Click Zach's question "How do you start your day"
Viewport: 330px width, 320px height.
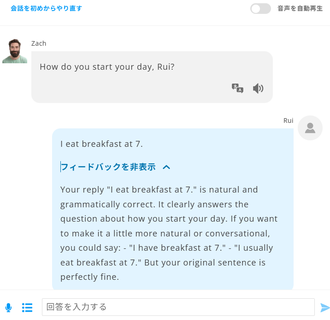click(x=107, y=66)
